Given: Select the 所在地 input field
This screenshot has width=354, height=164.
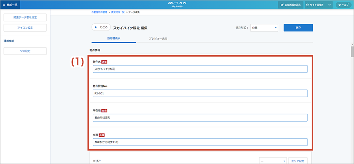Looking at the screenshot, I should point(200,118).
